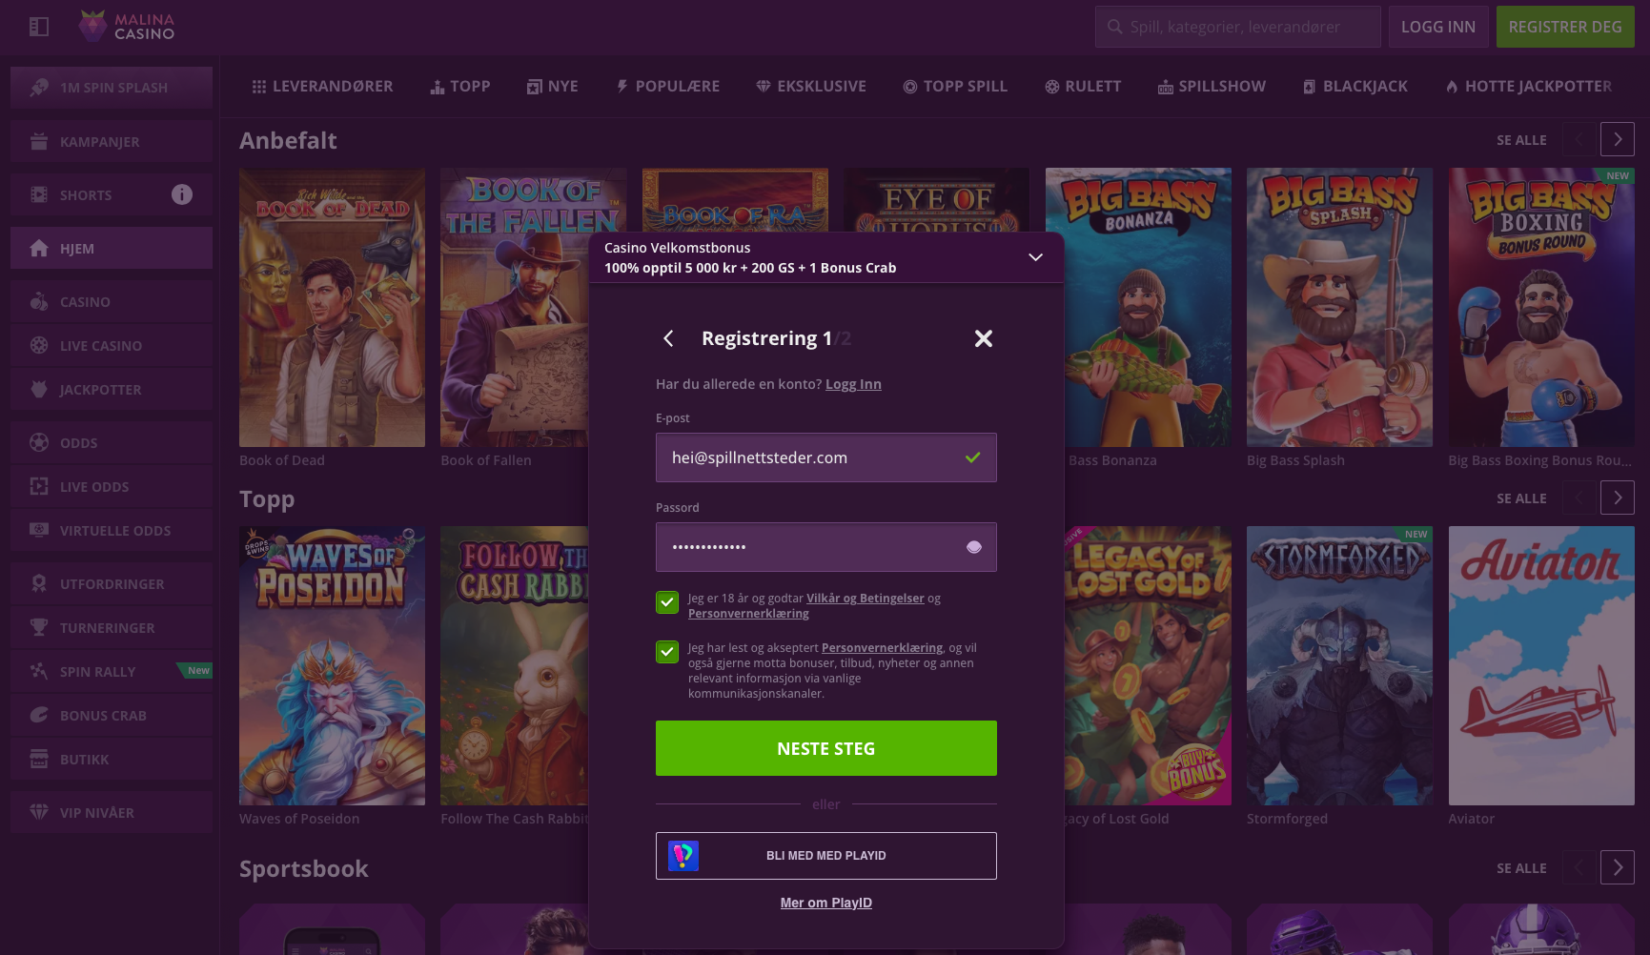This screenshot has width=1650, height=955.
Task: Click the E-post input field
Action: 810,457
